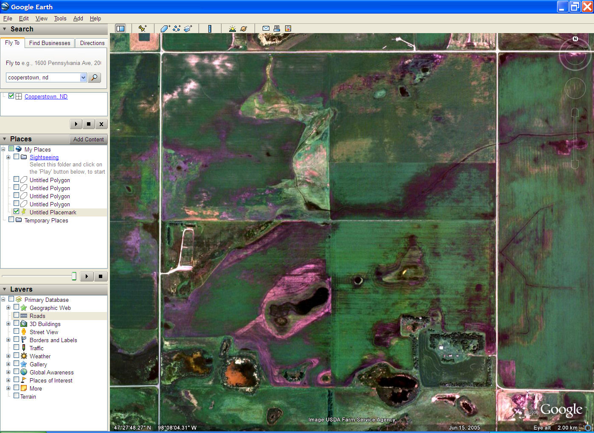Switch to Find Businesses tab

coord(50,43)
